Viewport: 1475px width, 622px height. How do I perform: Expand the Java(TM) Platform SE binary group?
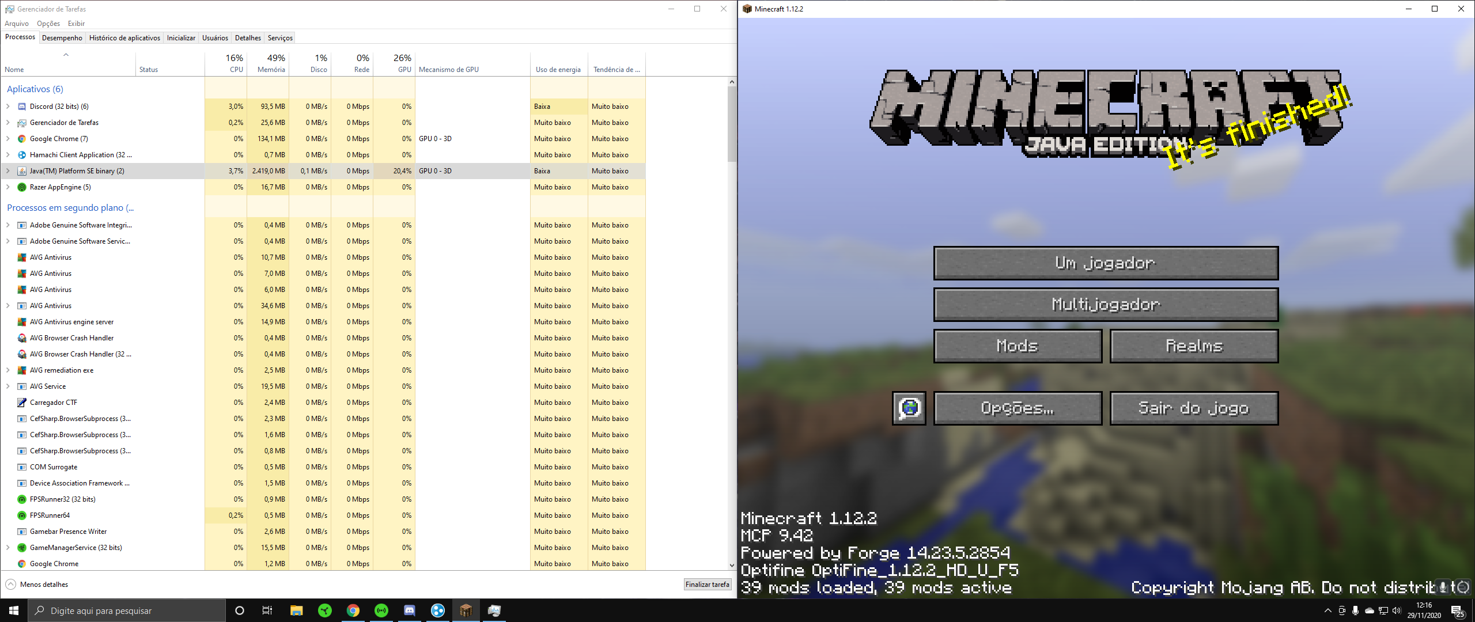pos(8,171)
